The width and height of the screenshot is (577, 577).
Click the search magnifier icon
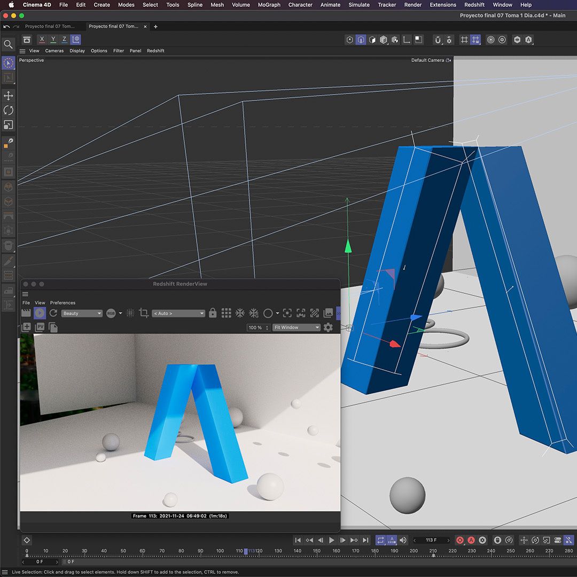tap(8, 44)
